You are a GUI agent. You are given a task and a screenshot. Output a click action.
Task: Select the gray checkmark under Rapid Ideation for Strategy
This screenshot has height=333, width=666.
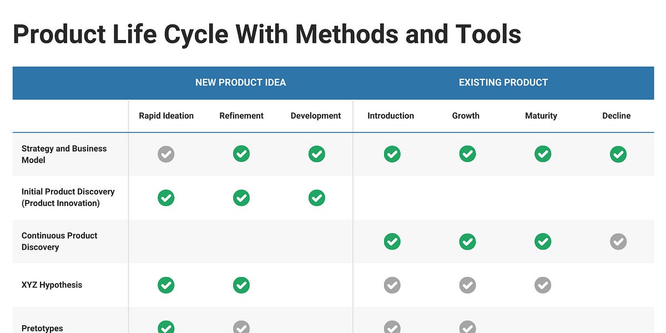pos(166,154)
